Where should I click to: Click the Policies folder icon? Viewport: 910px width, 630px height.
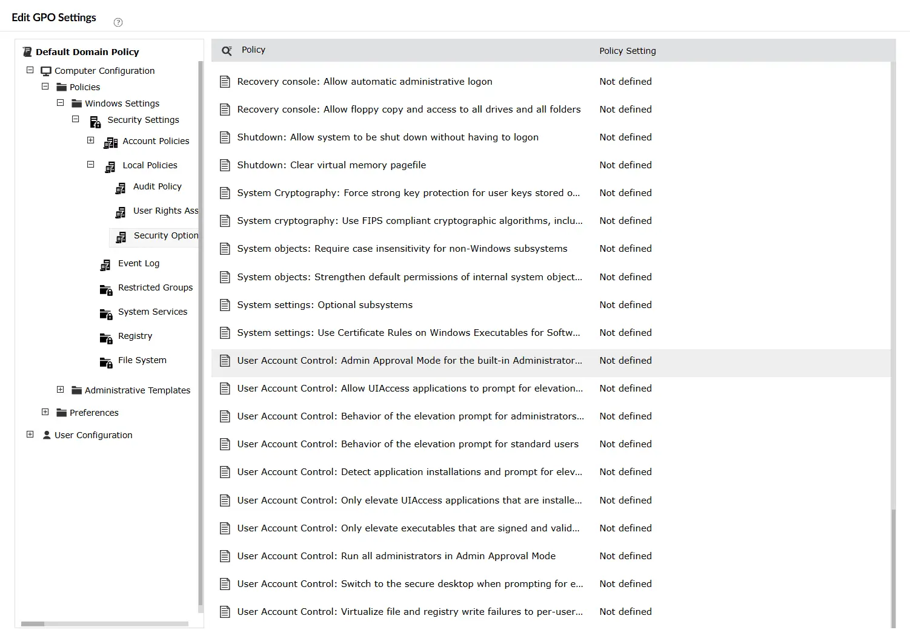click(x=61, y=87)
